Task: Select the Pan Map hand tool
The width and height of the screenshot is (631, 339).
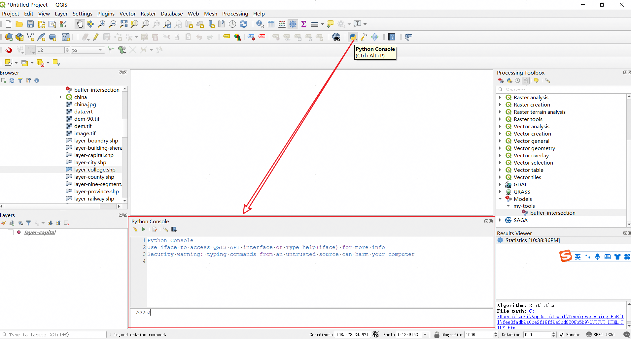Action: (80, 24)
